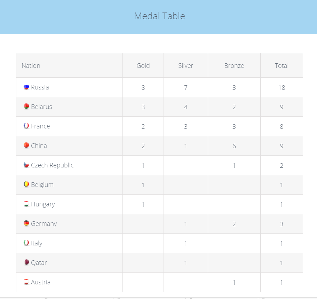Click the Hungary flag icon
The width and height of the screenshot is (317, 299).
point(26,204)
